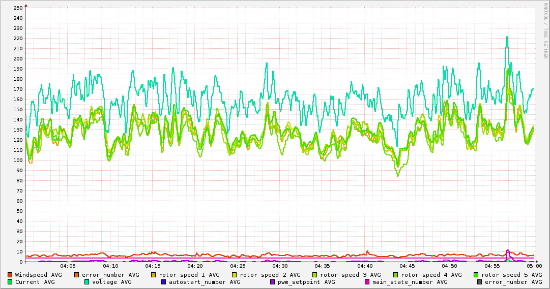This screenshot has height=289, width=550.
Task: Click the teal voltage AVG legend swatch
Action: pyautogui.click(x=86, y=282)
